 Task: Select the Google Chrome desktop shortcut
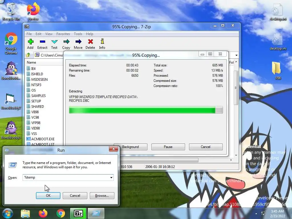coord(11,44)
